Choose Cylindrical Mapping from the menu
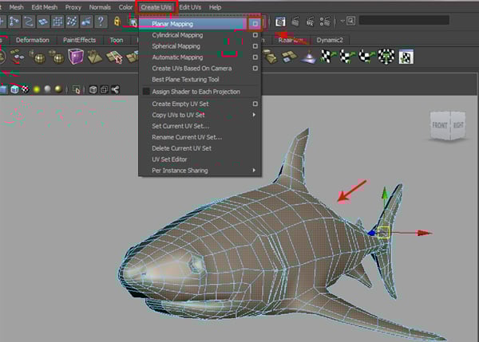This screenshot has width=479, height=342. (x=177, y=35)
